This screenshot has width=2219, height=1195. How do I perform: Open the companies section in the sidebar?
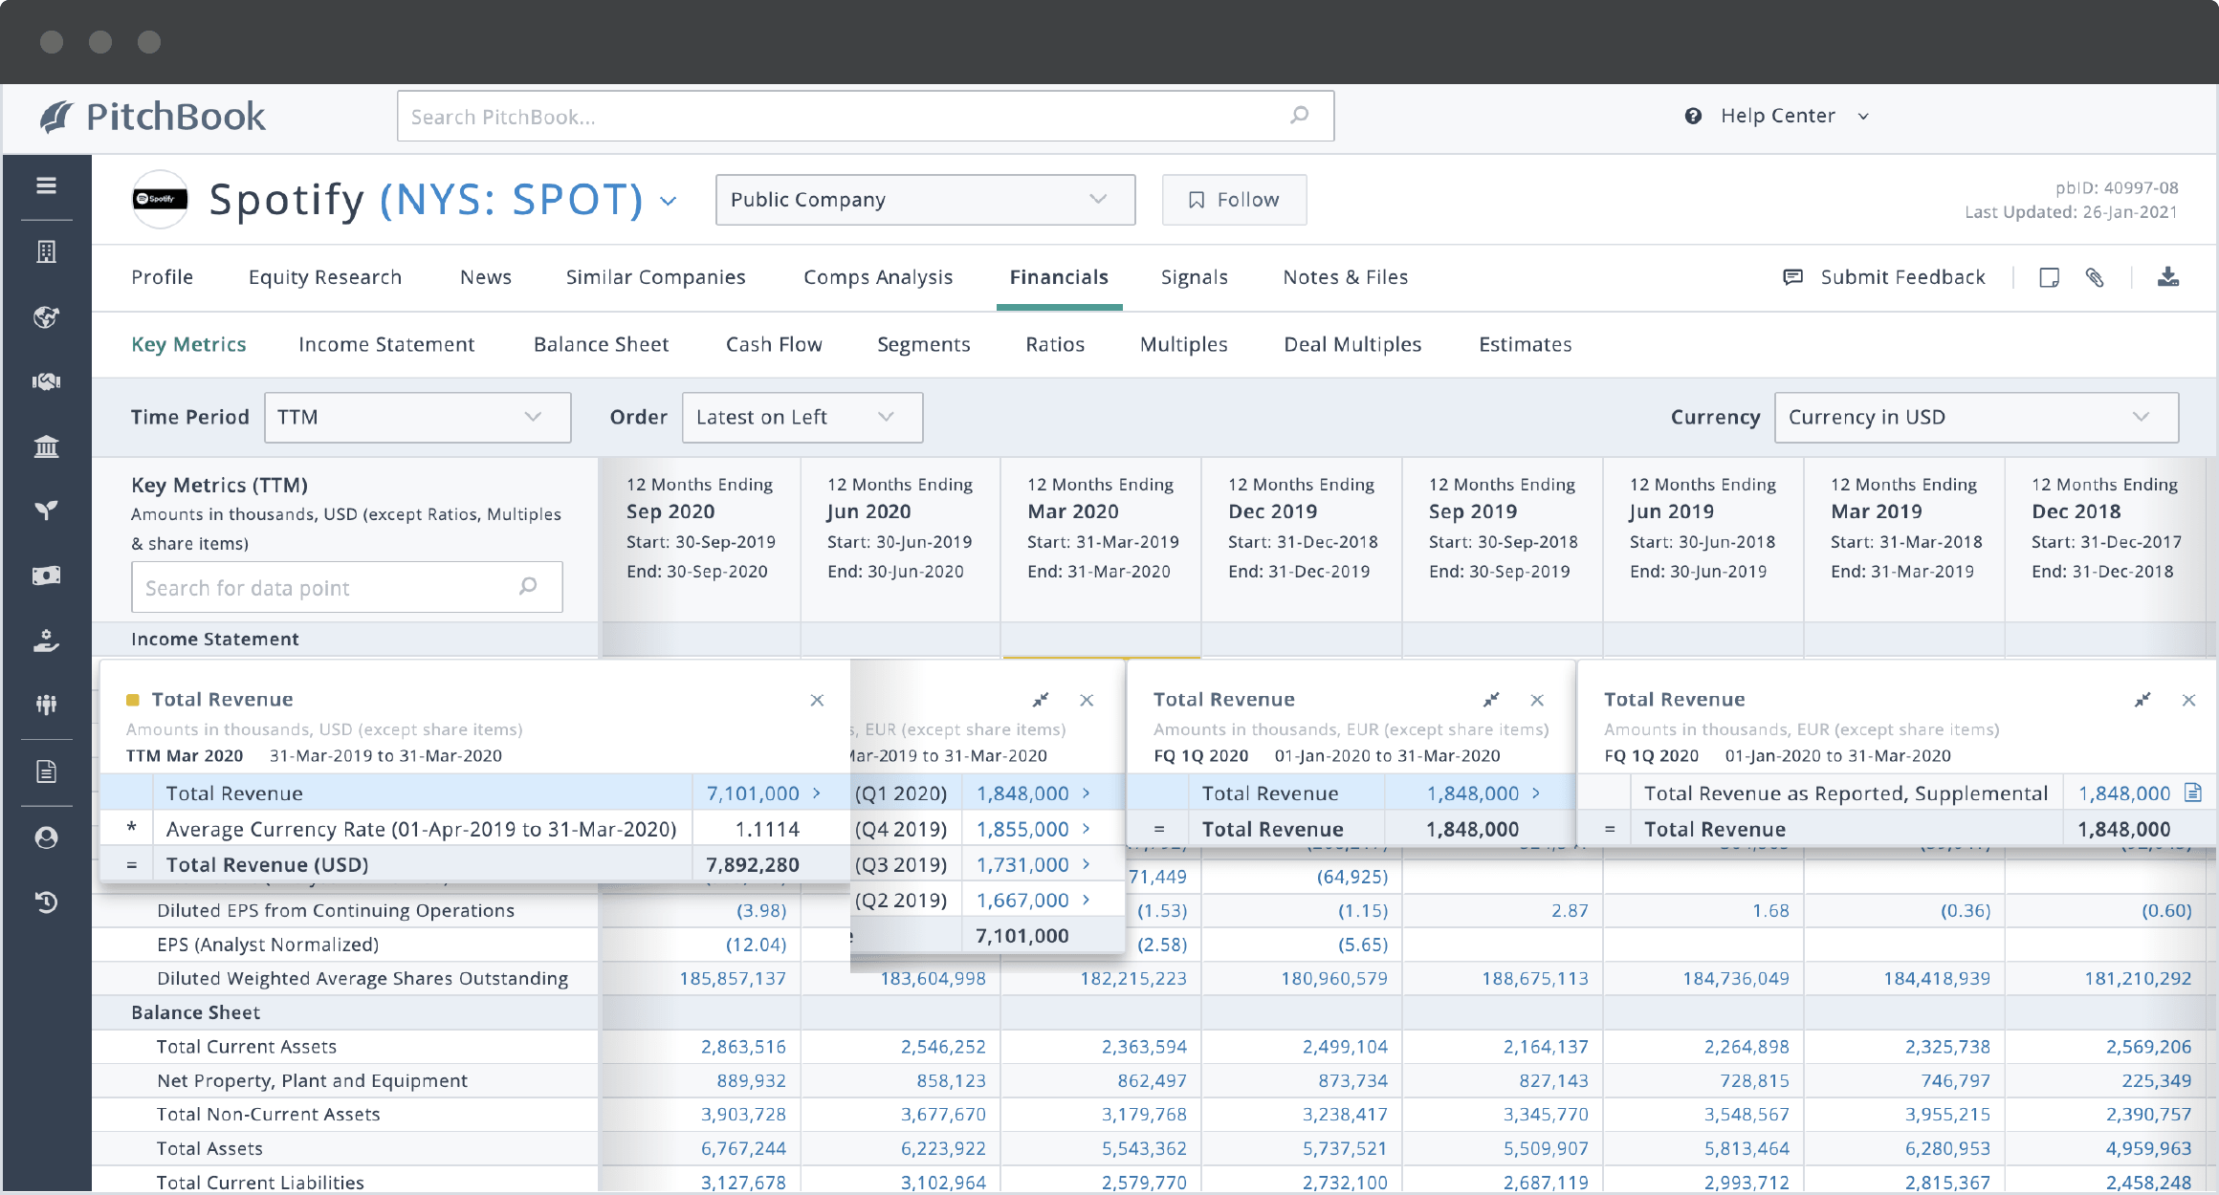click(46, 252)
